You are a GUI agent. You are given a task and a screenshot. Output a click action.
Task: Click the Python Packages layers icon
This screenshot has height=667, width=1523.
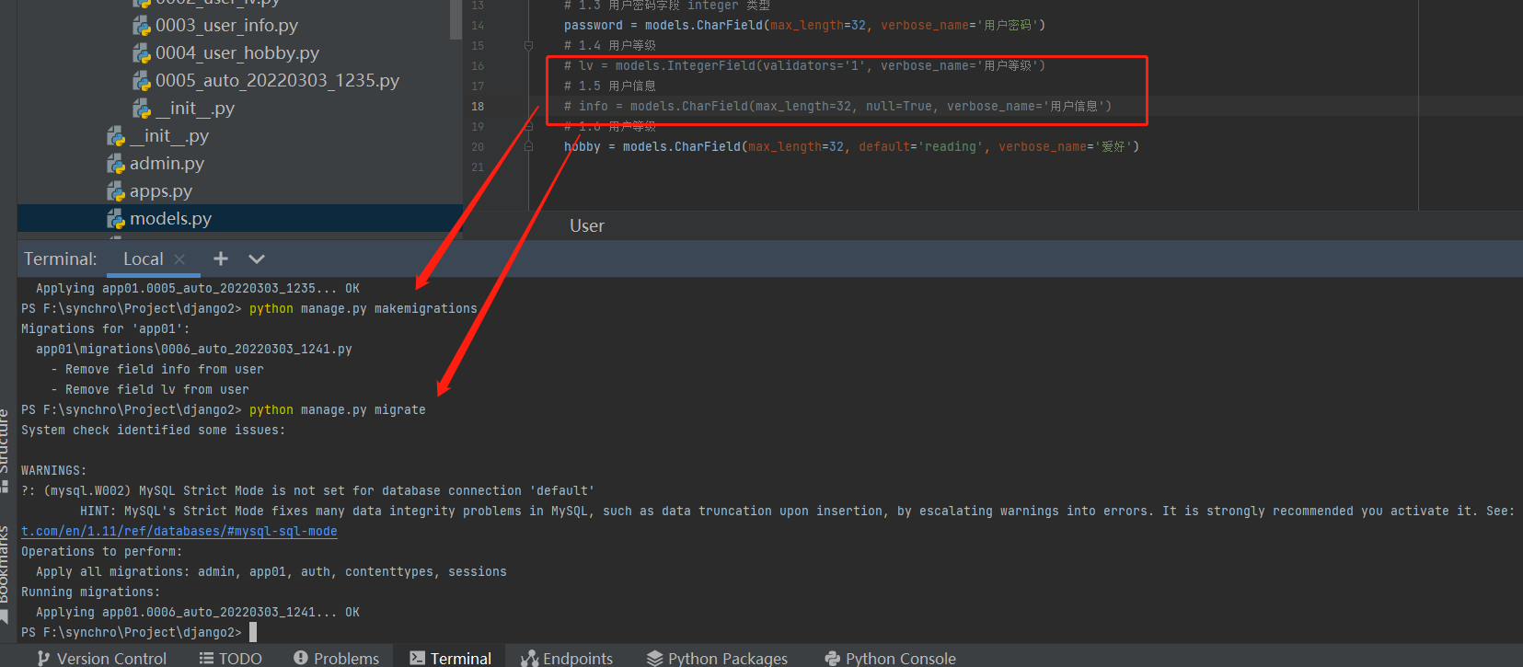[x=654, y=659]
